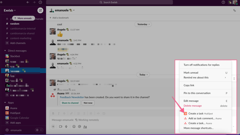The width and height of the screenshot is (240, 135).
Task: Open cambiomarcia-shared channel
Action: [x=22, y=33]
